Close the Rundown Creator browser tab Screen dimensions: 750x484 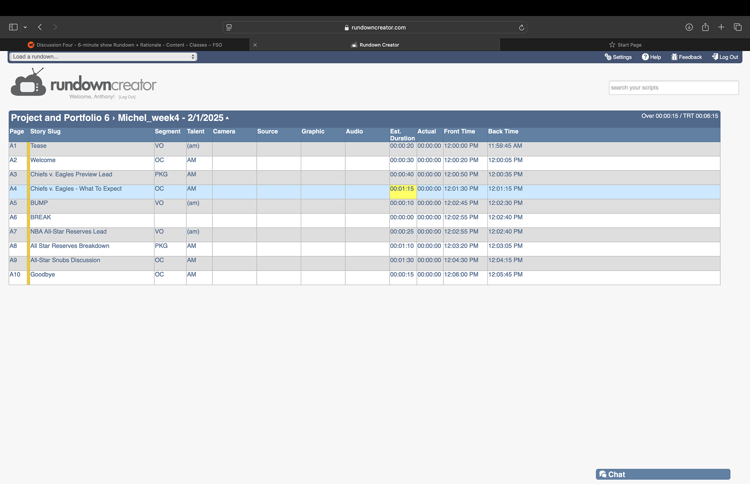coord(255,45)
